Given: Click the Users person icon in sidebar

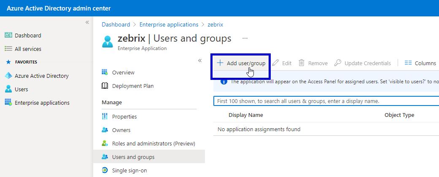Looking at the screenshot, I should coord(8,89).
